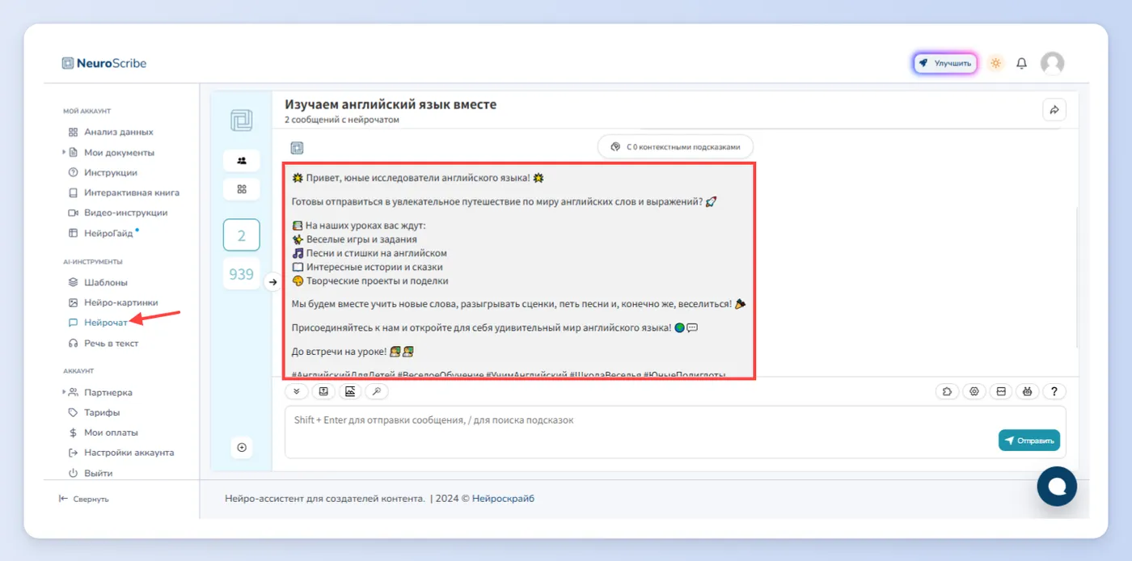The height and width of the screenshot is (561, 1132).
Task: Click the contextual prompts pill button
Action: (x=675, y=147)
